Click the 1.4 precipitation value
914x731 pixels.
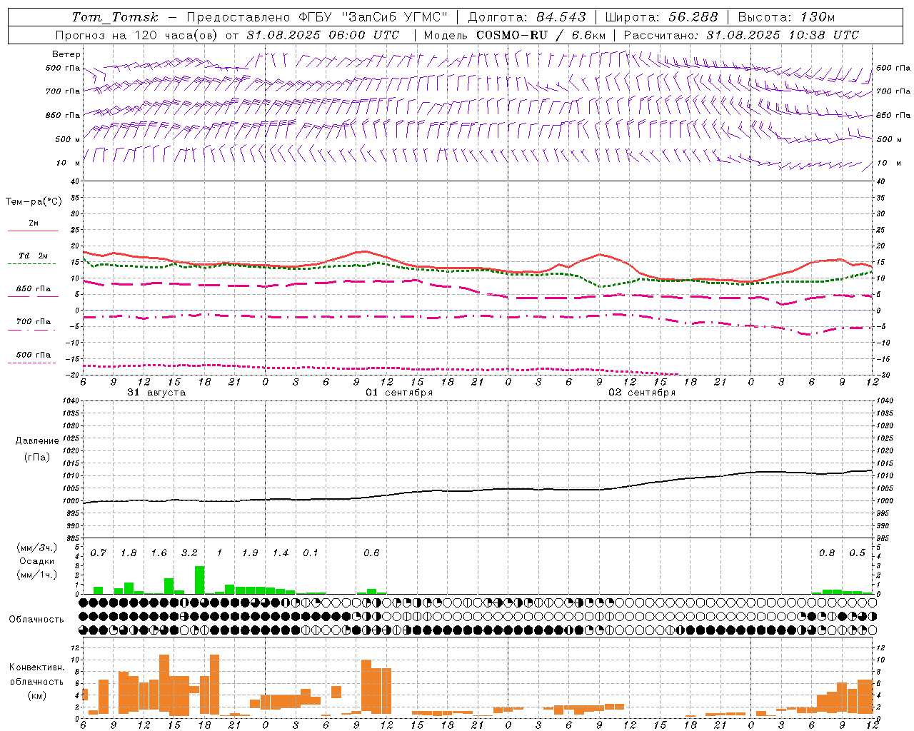click(281, 553)
